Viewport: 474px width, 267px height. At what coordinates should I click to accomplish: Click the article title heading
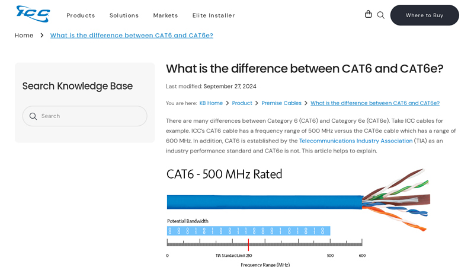pos(305,69)
